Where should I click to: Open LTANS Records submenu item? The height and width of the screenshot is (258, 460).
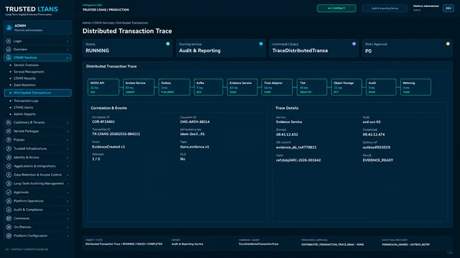(x=25, y=78)
